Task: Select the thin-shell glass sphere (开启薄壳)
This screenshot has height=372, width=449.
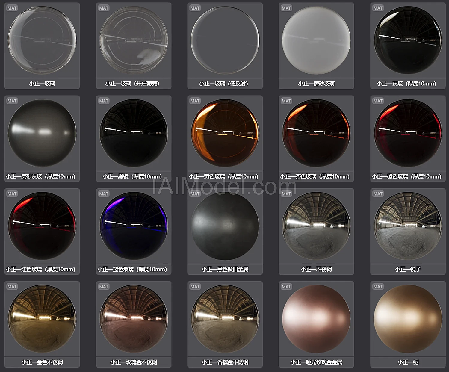Action: click(134, 40)
